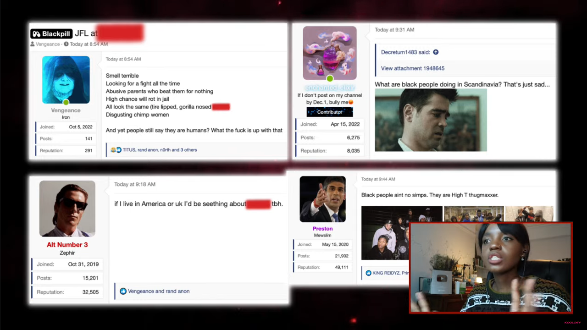Click the Iron rank title
The height and width of the screenshot is (330, 587).
pos(66,117)
